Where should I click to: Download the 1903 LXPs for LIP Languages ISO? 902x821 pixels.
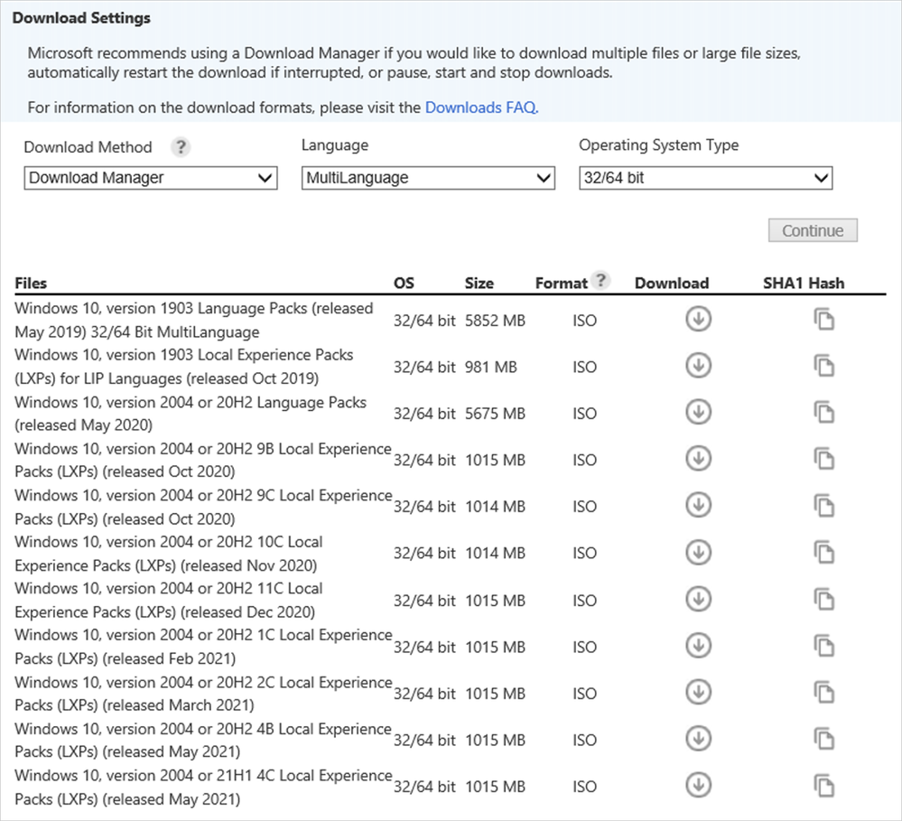coord(698,365)
